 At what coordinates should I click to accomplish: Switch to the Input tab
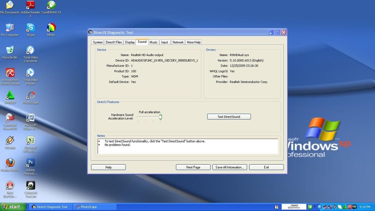(x=165, y=42)
